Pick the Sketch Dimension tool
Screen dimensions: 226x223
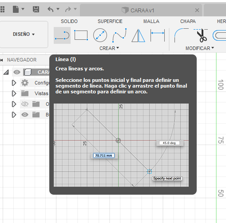pyautogui.click(x=158, y=35)
